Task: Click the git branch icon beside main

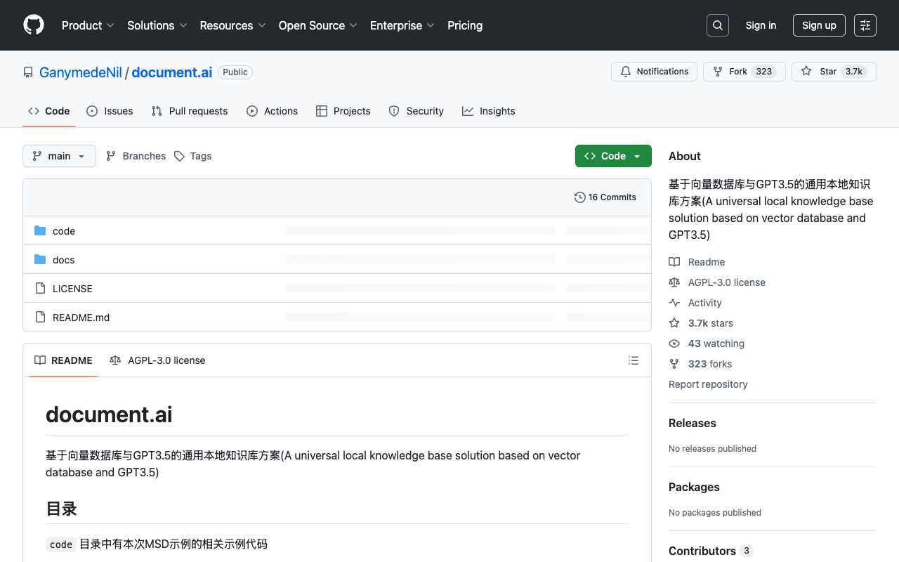Action: (37, 156)
